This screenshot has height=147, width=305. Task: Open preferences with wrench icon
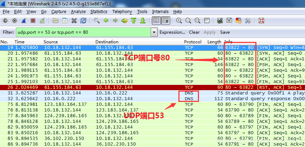(248, 21)
